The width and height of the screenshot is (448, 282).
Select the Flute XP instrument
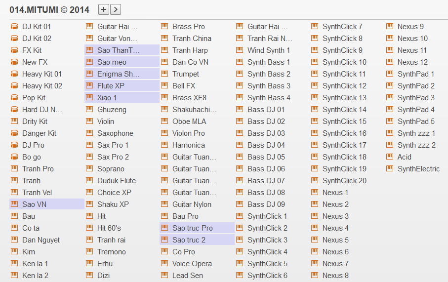[x=111, y=86]
